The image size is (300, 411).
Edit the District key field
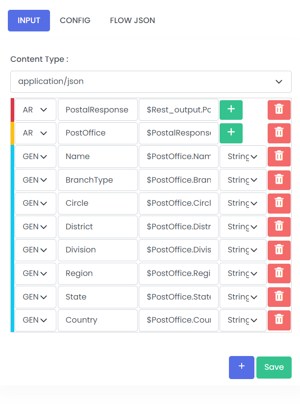point(98,226)
